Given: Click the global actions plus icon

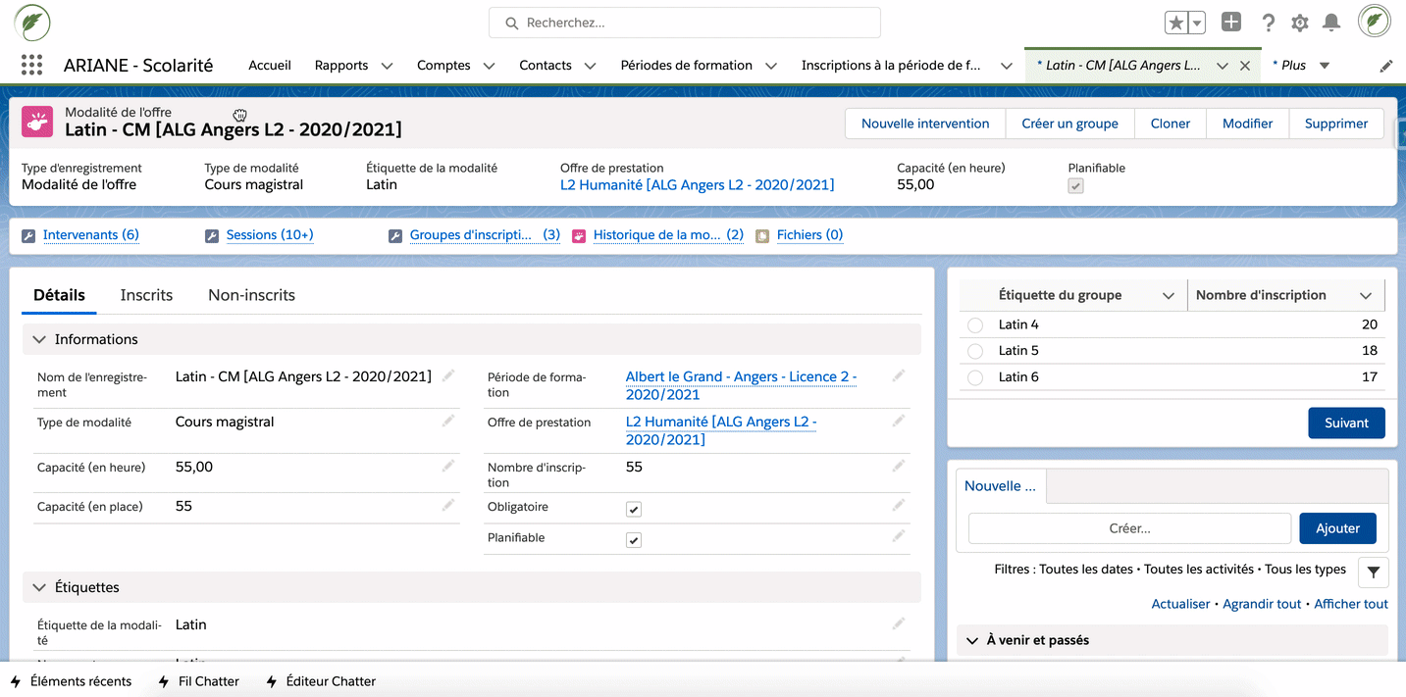Looking at the screenshot, I should (x=1231, y=23).
